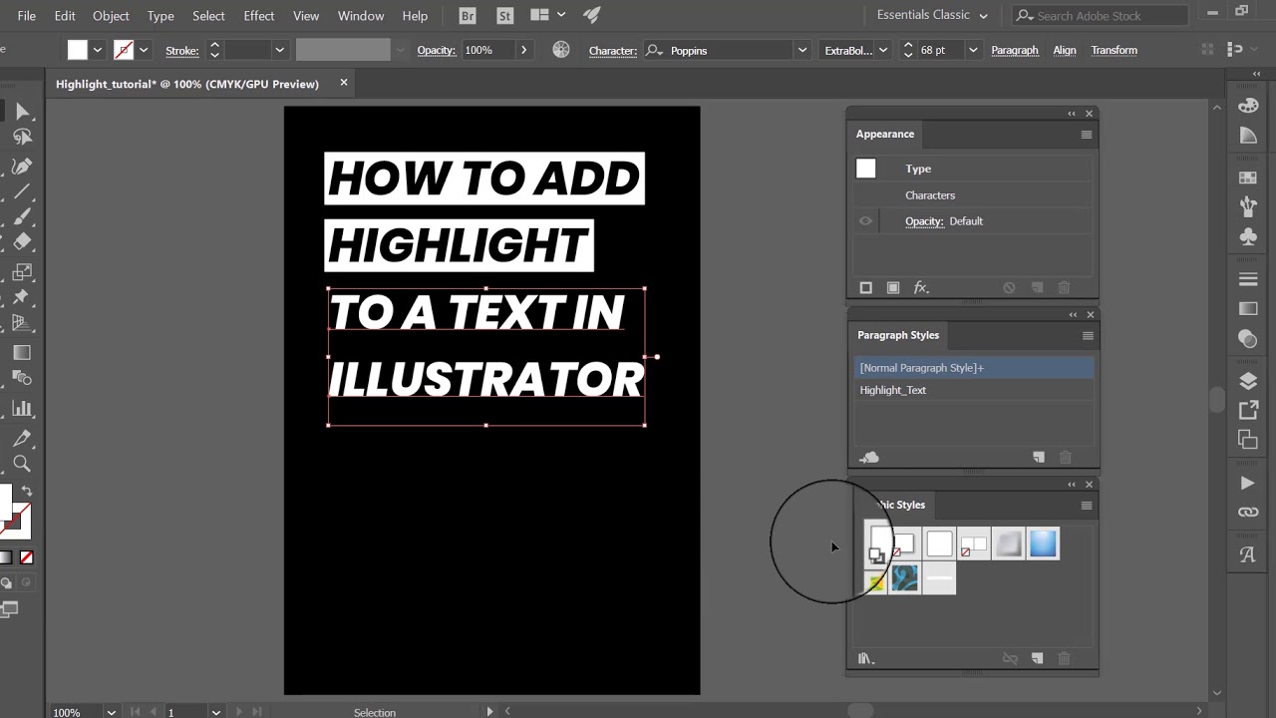Select the Gradient tool
Screen dimensions: 1276x718
coord(22,353)
